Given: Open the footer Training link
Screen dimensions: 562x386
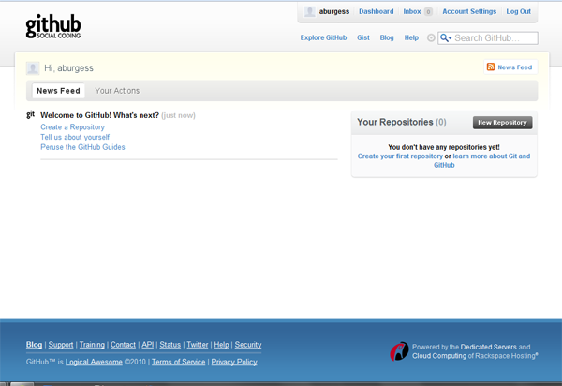Looking at the screenshot, I should tap(92, 345).
